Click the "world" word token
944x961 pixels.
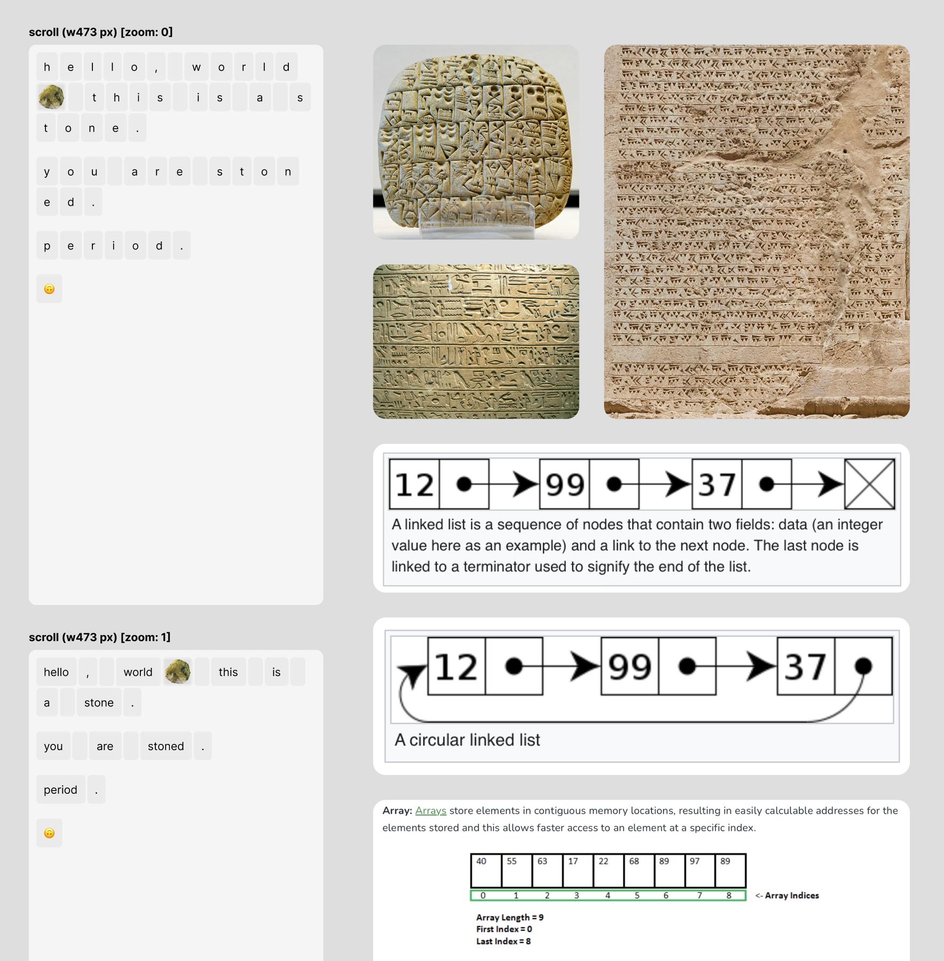coord(138,672)
